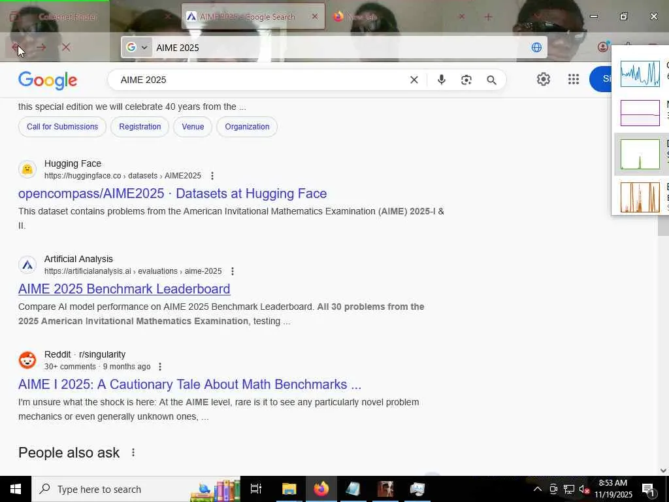
Task: Open Google Lens image search icon
Action: (466, 80)
